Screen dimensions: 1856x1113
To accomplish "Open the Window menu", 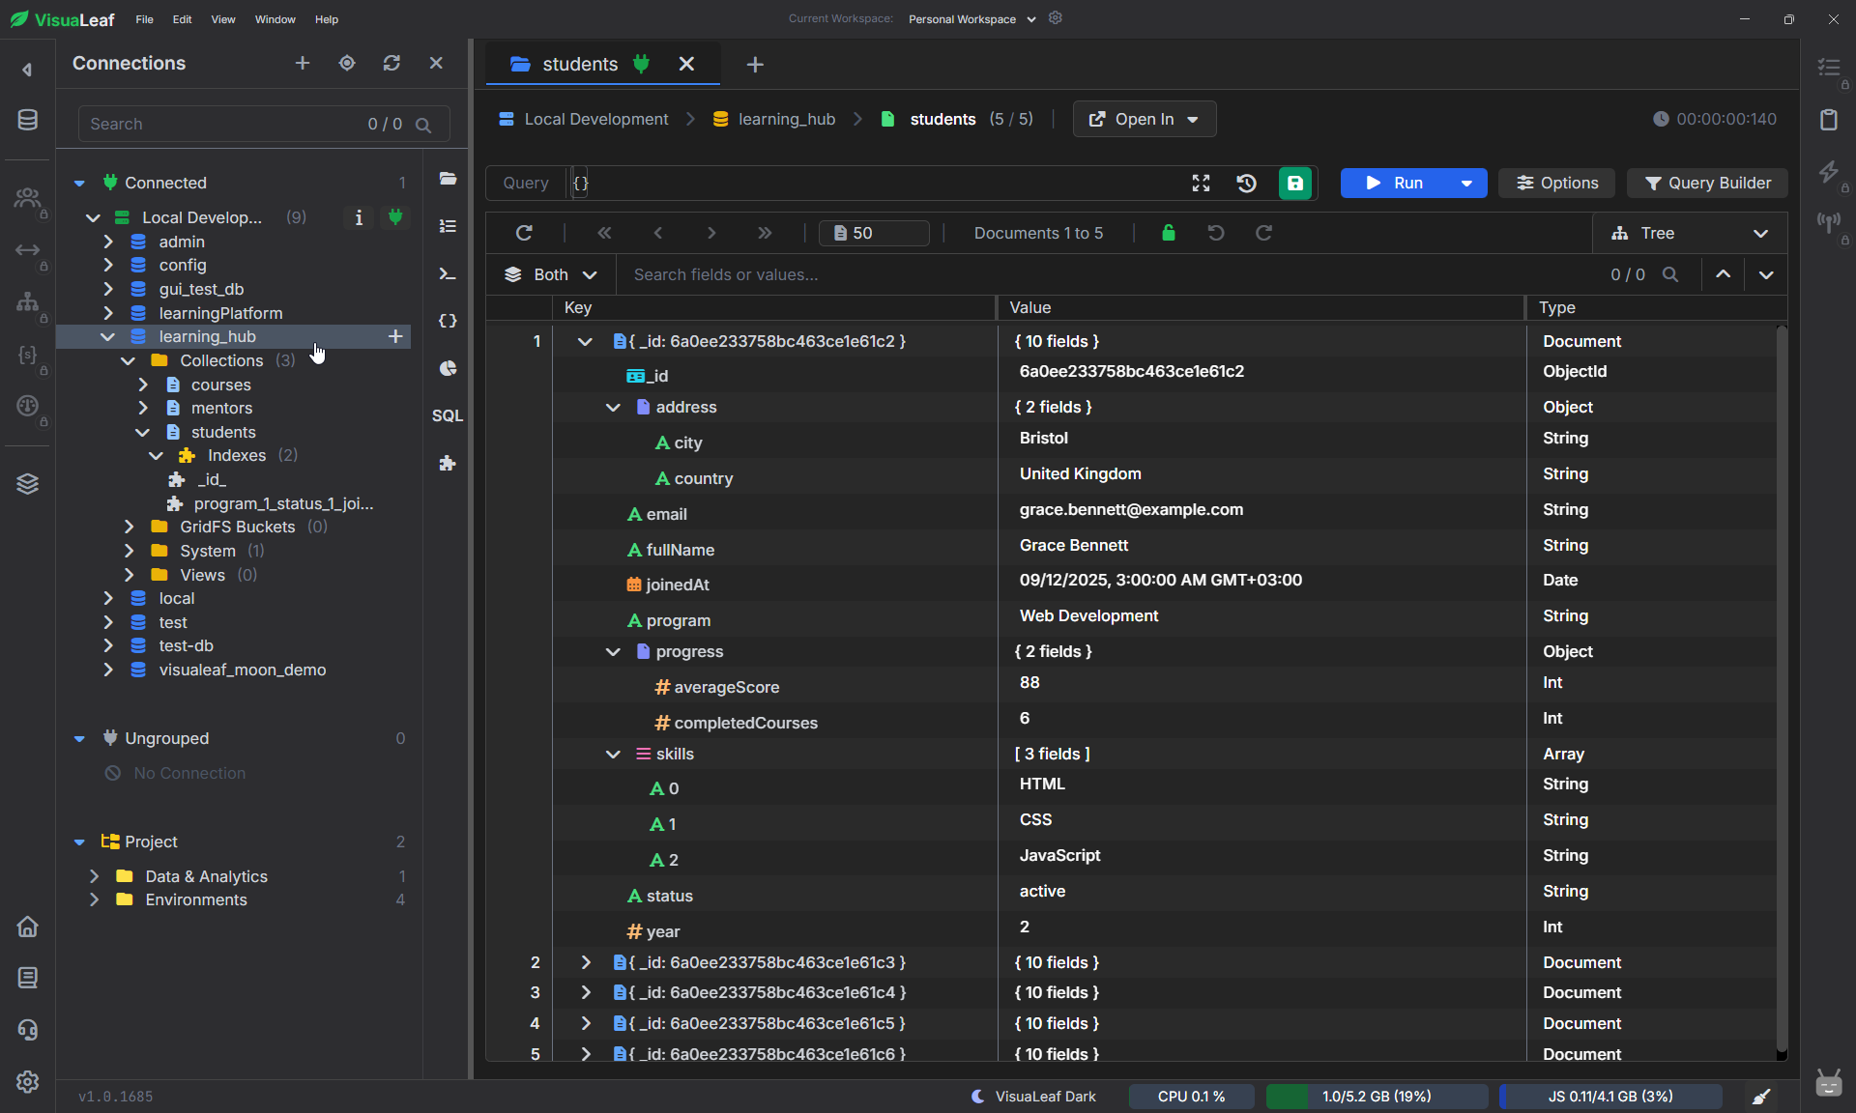I will 275,19.
